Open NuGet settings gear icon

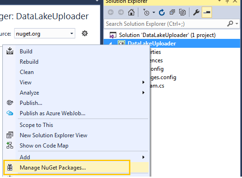(84, 33)
